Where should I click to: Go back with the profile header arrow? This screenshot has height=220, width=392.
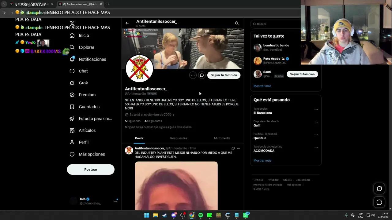127,23
